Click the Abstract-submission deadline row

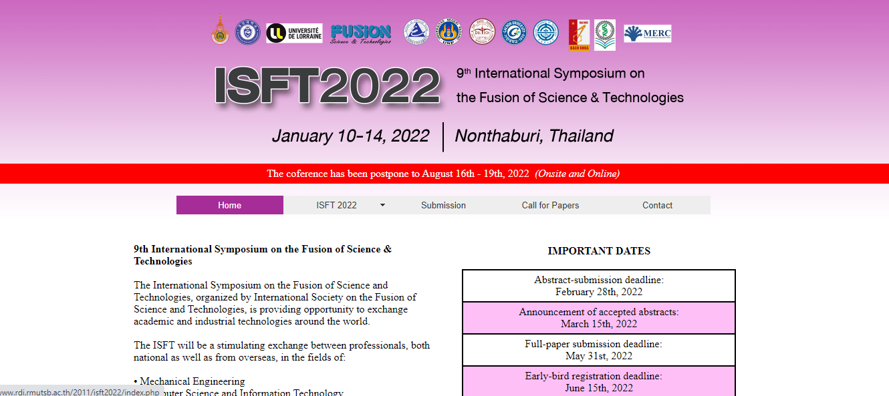(x=598, y=285)
